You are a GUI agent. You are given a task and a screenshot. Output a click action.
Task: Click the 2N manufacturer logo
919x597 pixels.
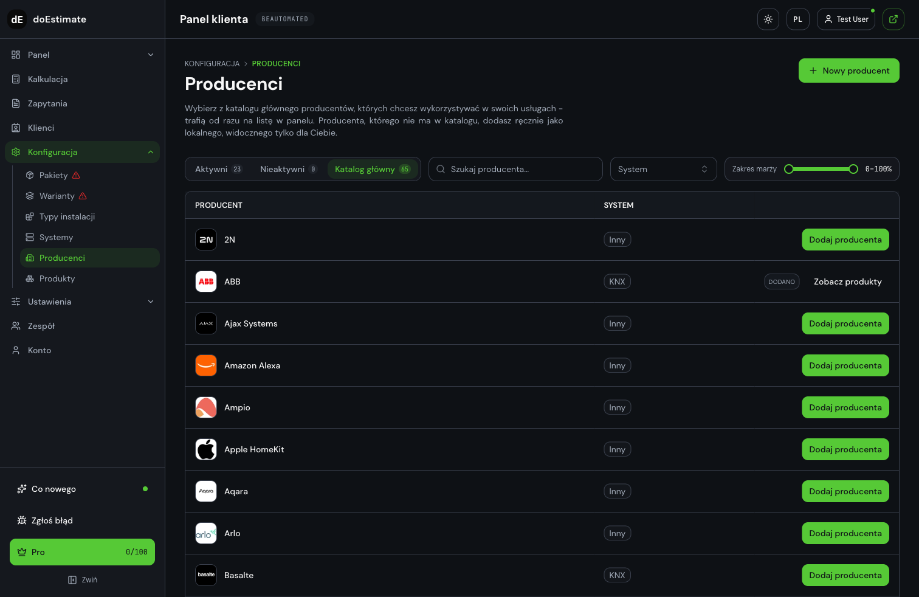coord(206,240)
